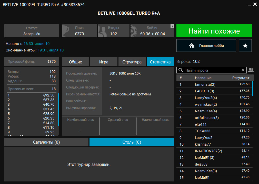Click the Призовой фонд €370 row

coord(32,61)
